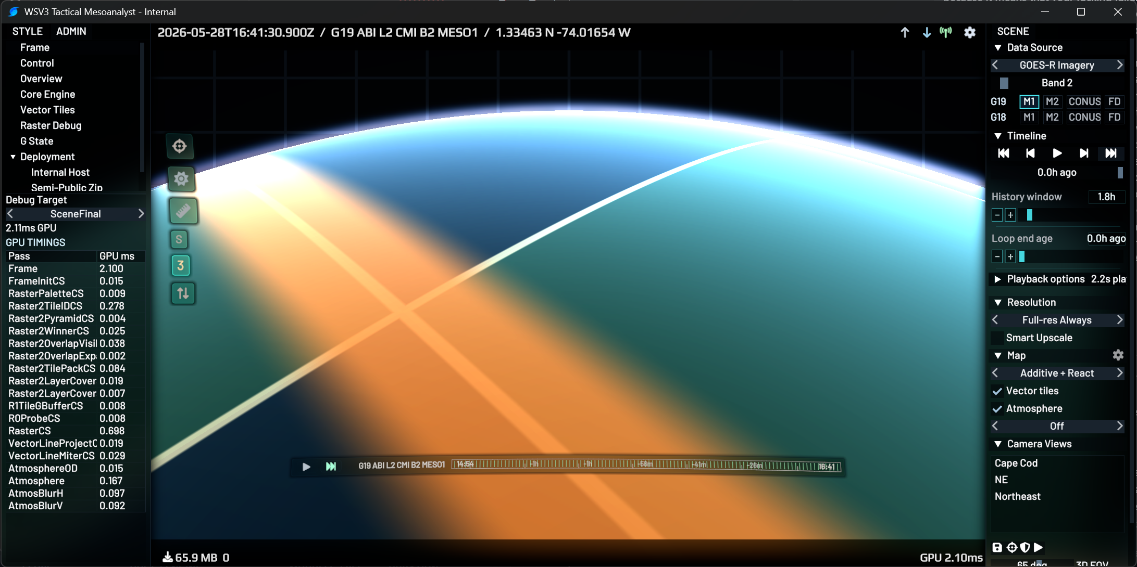Click the down arrow in header bar
The height and width of the screenshot is (567, 1137).
pos(927,32)
